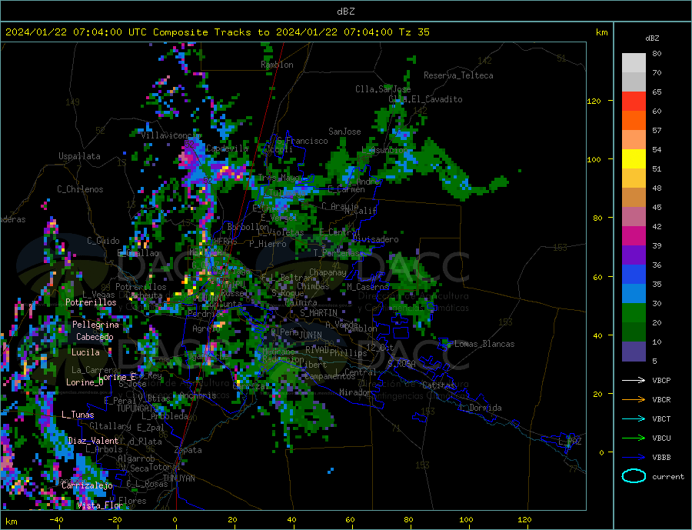The image size is (692, 530).
Task: Click the 'P_Hierro' map label
Action: [x=268, y=244]
